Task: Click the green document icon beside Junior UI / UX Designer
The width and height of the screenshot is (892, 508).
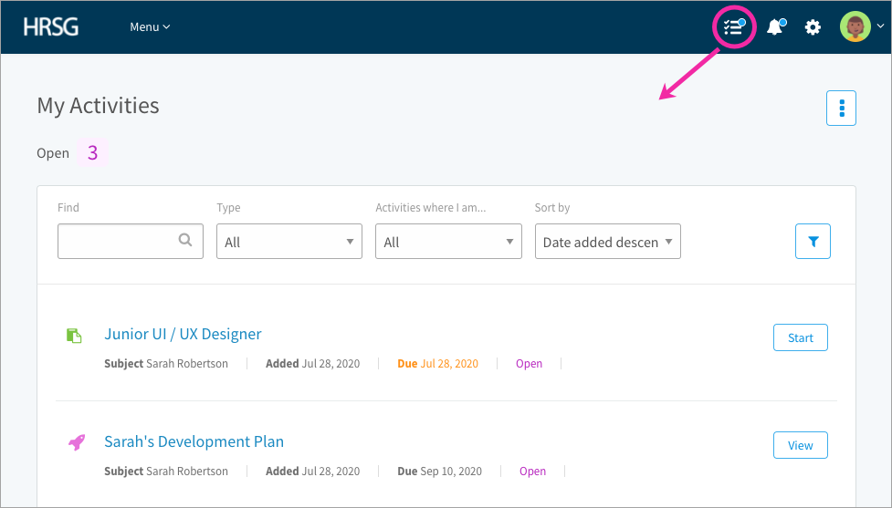Action: [74, 336]
